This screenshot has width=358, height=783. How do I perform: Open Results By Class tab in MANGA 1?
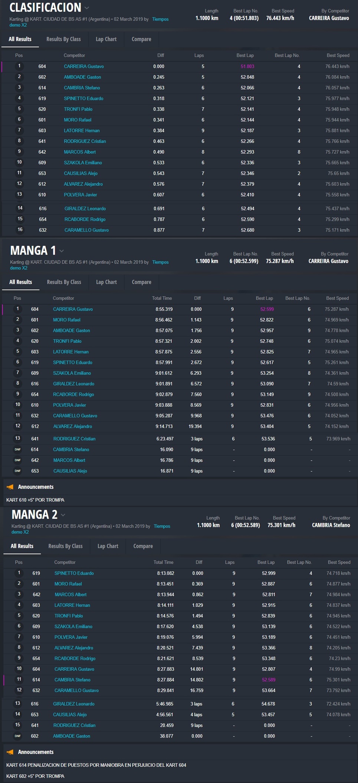(x=64, y=282)
